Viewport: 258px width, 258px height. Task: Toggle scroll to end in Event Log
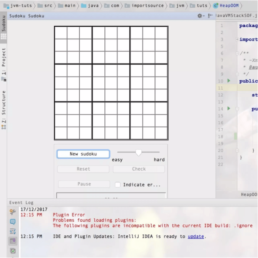tap(13, 241)
